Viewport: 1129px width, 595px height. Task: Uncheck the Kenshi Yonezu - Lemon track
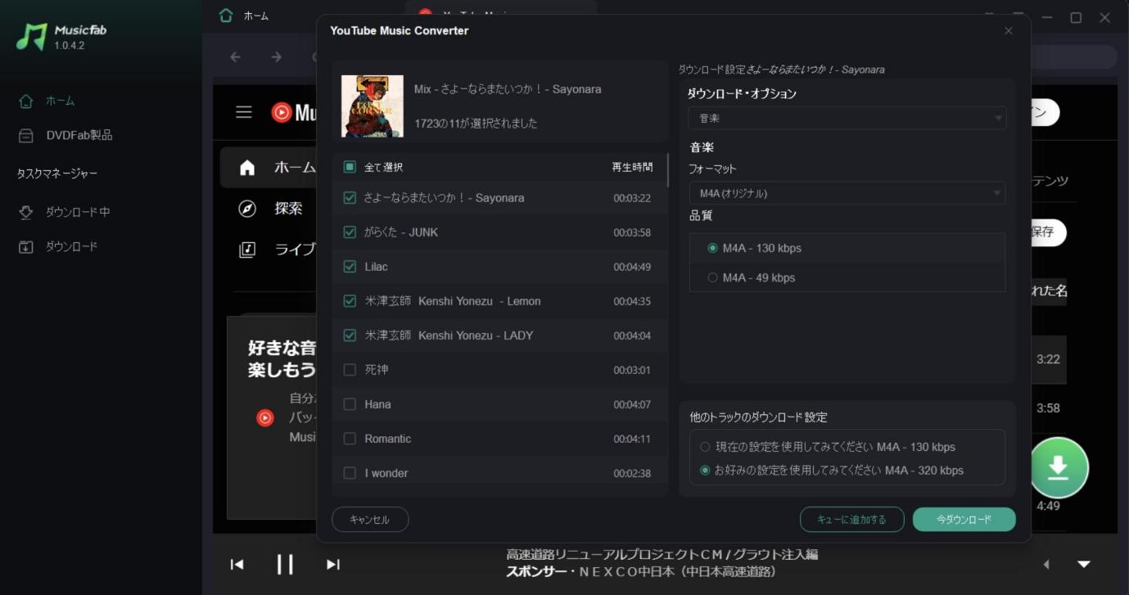tap(350, 301)
